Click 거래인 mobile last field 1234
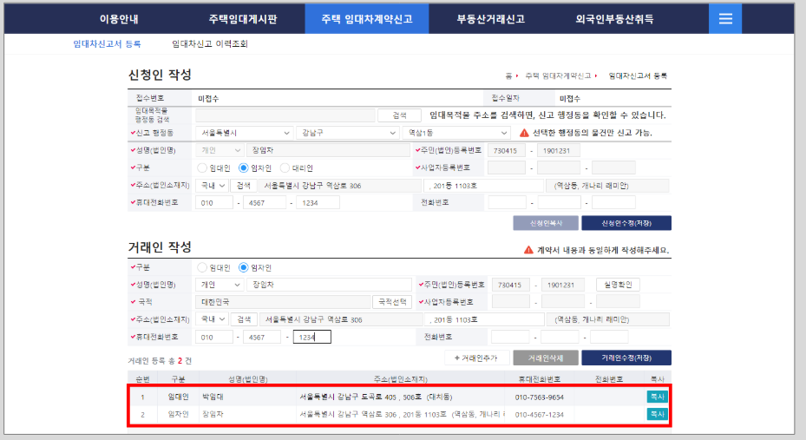Screen dimensions: 806x440 tap(312, 338)
